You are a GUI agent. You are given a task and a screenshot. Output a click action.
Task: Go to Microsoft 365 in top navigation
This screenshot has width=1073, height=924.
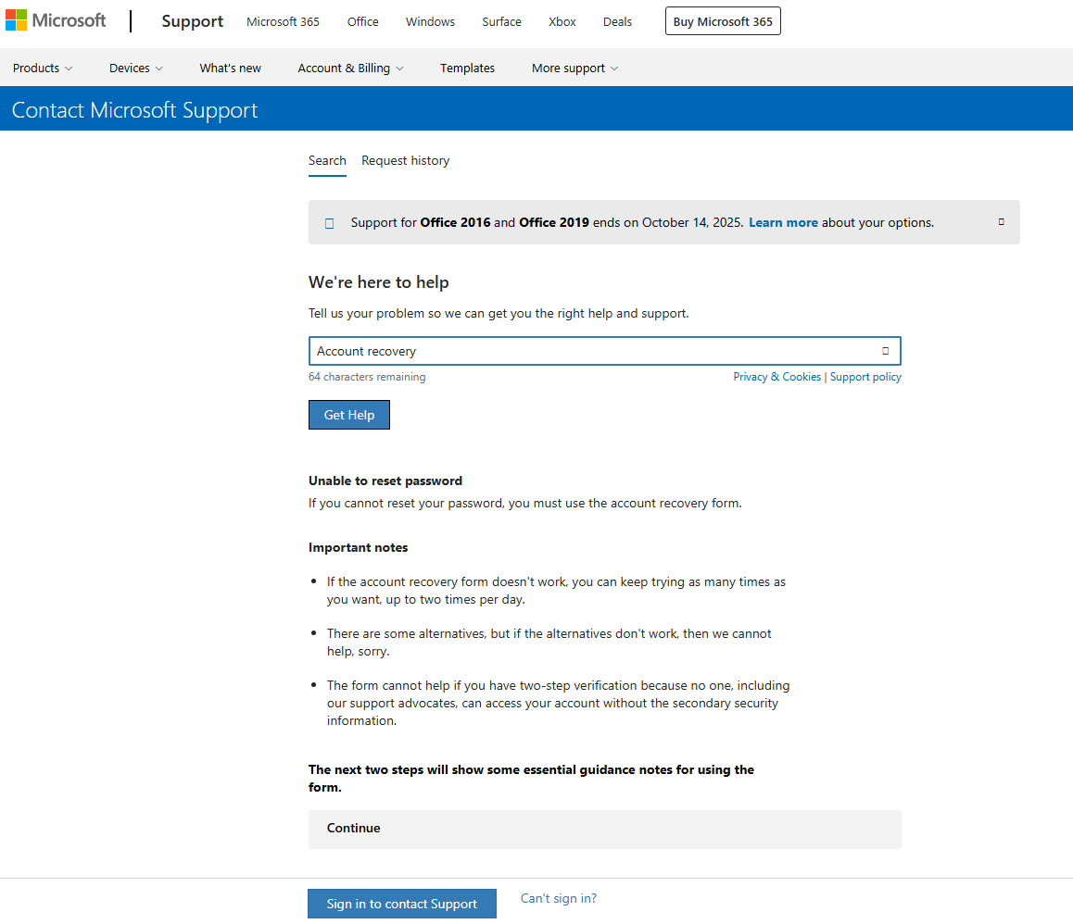click(283, 22)
